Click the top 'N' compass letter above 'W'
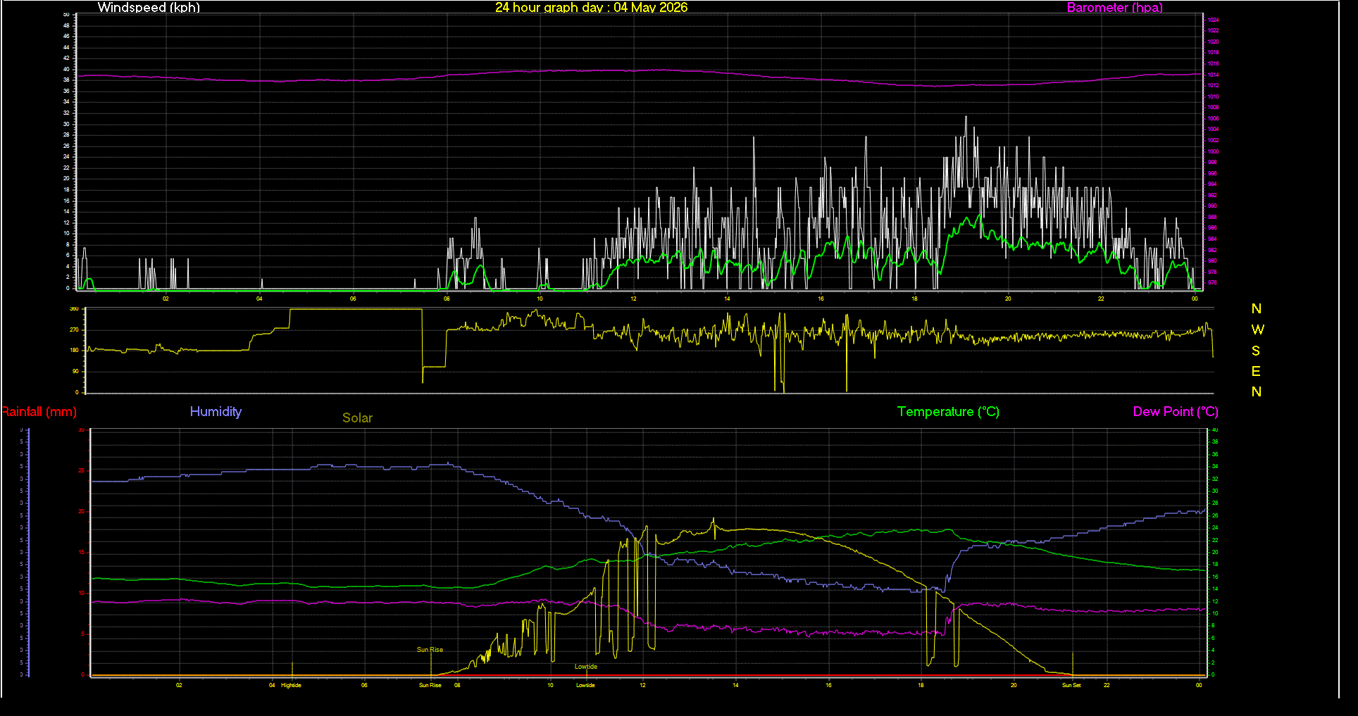1358x716 pixels. tap(1257, 309)
